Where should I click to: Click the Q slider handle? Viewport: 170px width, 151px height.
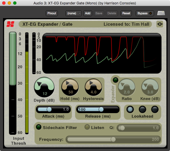pos(122,128)
